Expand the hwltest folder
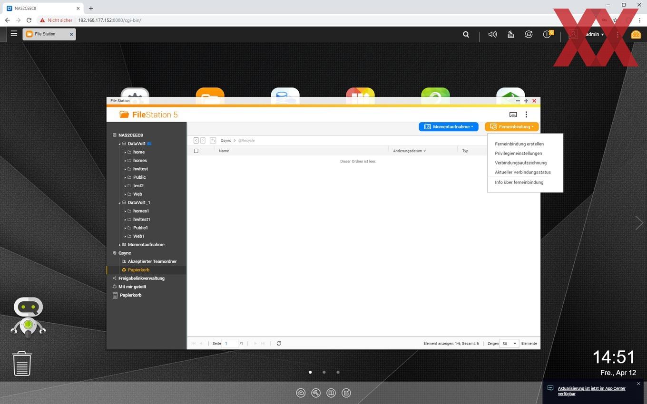This screenshot has height=404, width=647. (125, 169)
